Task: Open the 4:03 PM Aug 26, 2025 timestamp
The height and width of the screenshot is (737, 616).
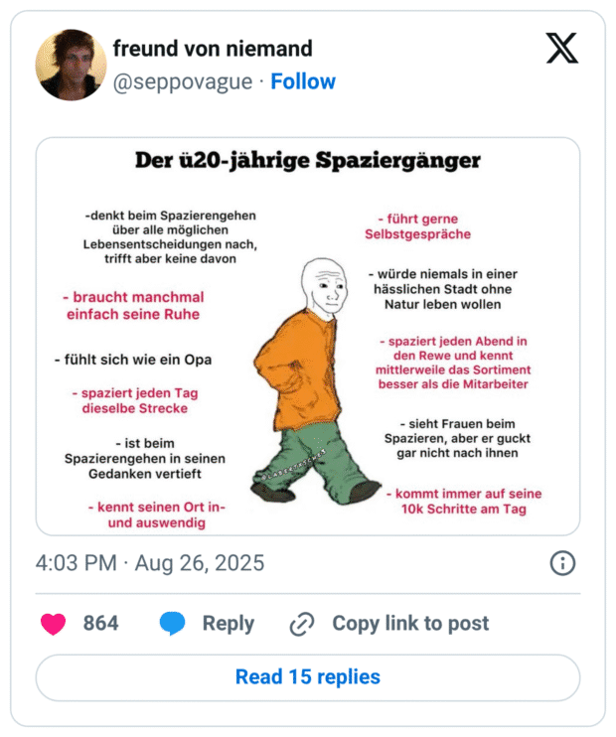Action: tap(150, 563)
